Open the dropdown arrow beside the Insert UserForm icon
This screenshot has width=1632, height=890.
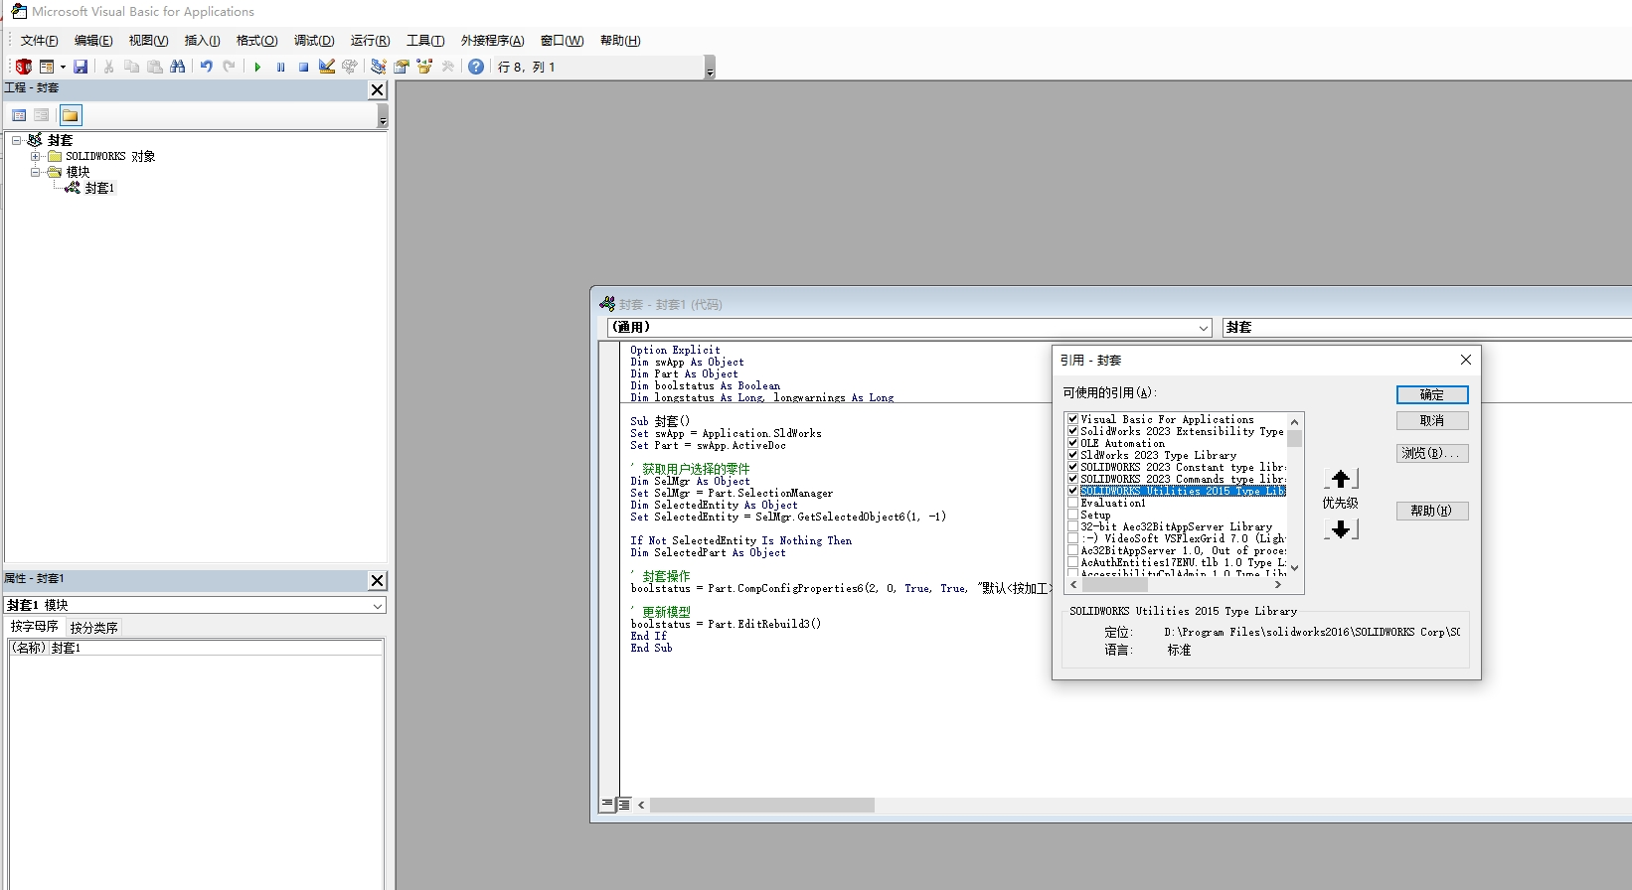tap(63, 67)
